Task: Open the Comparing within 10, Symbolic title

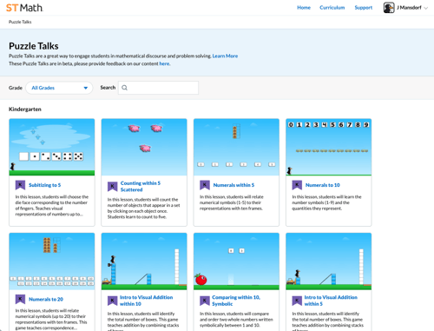Action: tap(236, 301)
